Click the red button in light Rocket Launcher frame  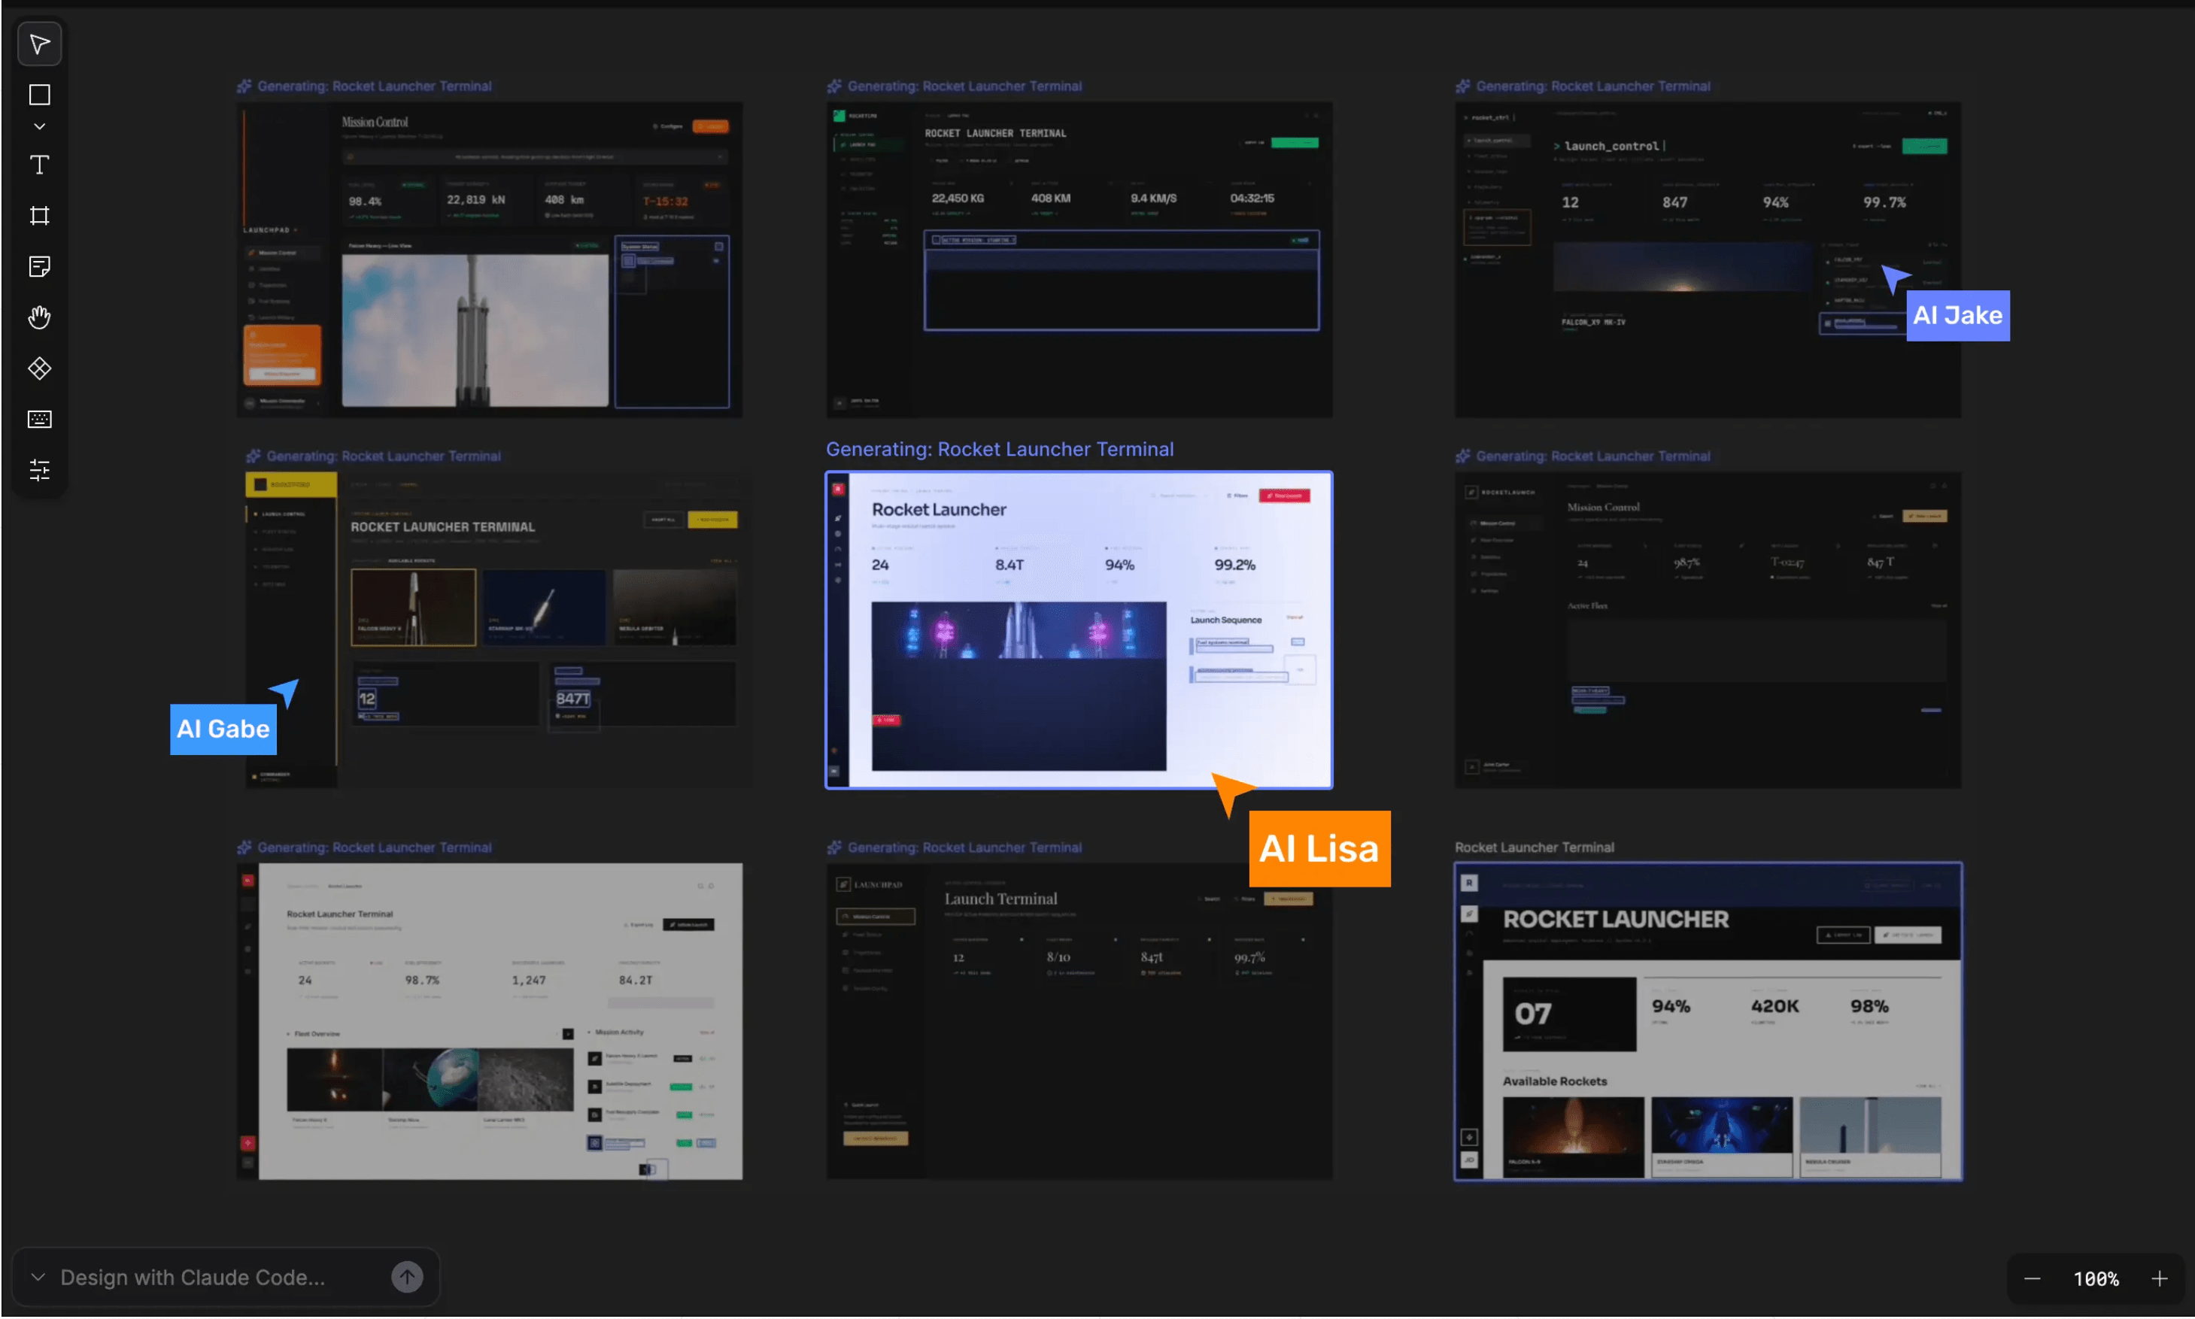click(1284, 495)
